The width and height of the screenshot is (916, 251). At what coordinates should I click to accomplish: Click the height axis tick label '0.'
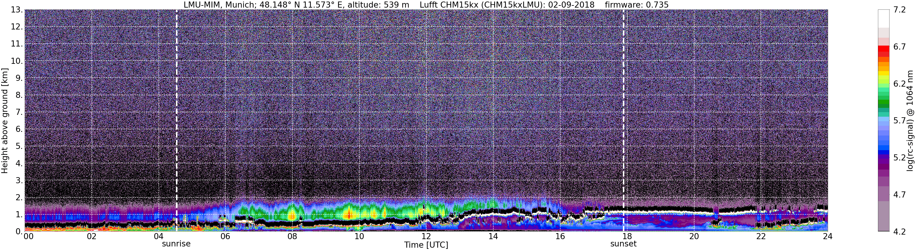click(x=19, y=232)
